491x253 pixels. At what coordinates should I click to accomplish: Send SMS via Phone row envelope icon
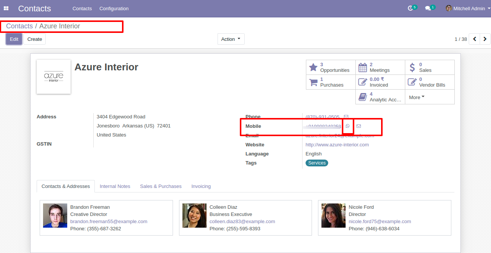[x=346, y=117]
